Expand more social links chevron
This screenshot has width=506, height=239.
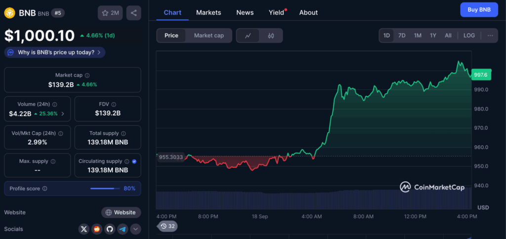click(135, 229)
